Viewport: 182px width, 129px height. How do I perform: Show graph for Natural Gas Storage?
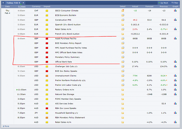tap(175, 94)
